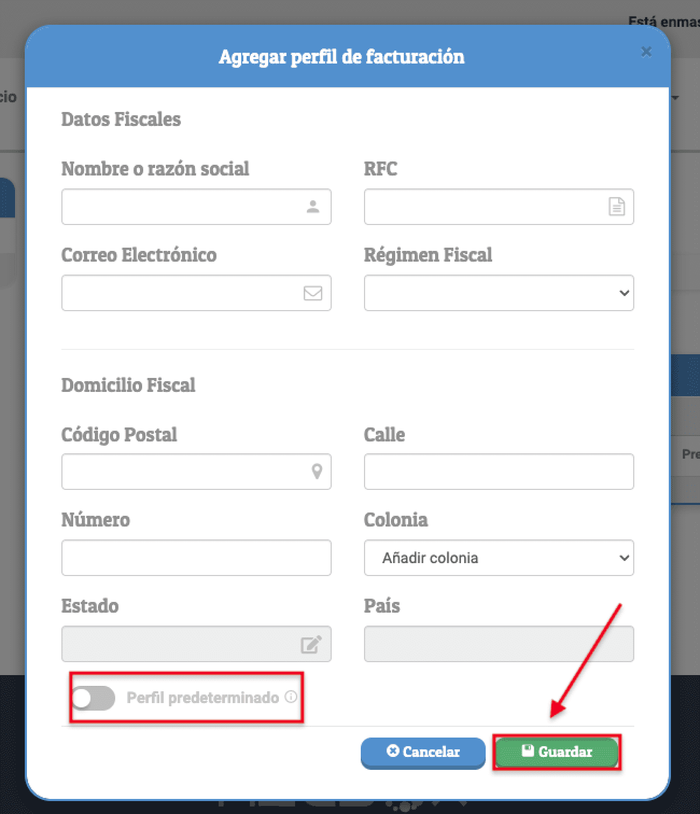700x814 pixels.
Task: Click the Perfil predeterminado label text
Action: coord(202,698)
